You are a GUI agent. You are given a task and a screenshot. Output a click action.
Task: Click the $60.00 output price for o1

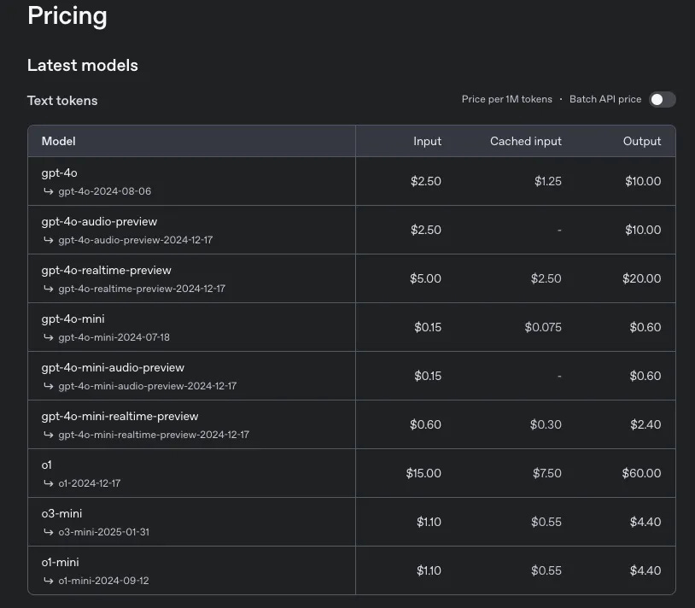click(x=641, y=473)
